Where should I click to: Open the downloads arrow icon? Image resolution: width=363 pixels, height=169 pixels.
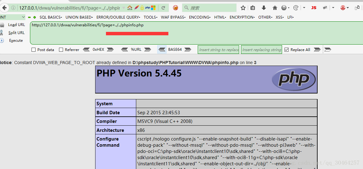tap(264, 8)
